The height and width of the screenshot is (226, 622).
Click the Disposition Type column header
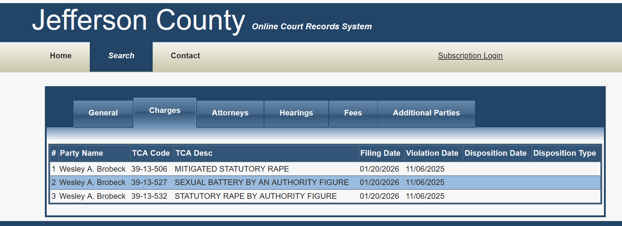pyautogui.click(x=565, y=153)
